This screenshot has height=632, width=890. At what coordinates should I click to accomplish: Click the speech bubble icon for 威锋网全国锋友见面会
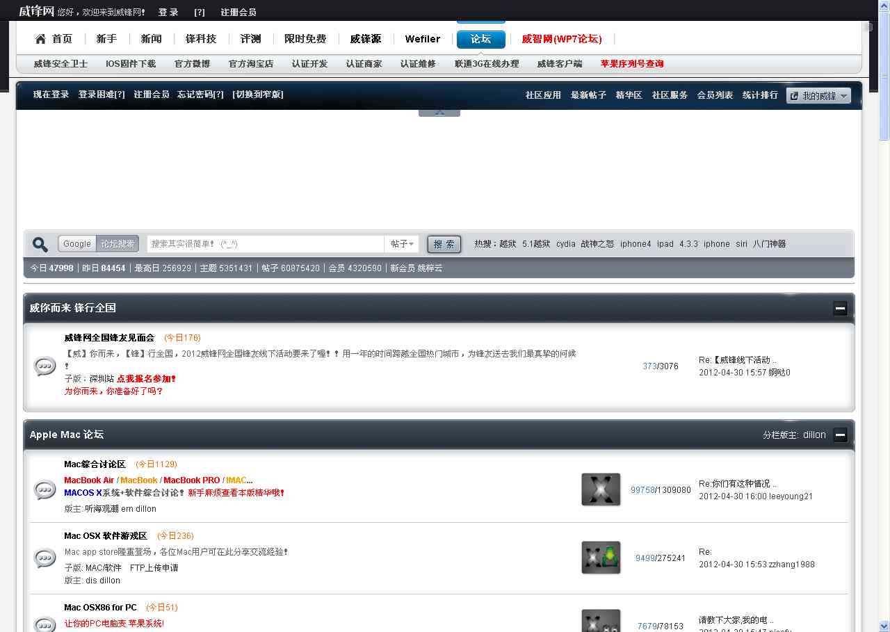[x=45, y=366]
